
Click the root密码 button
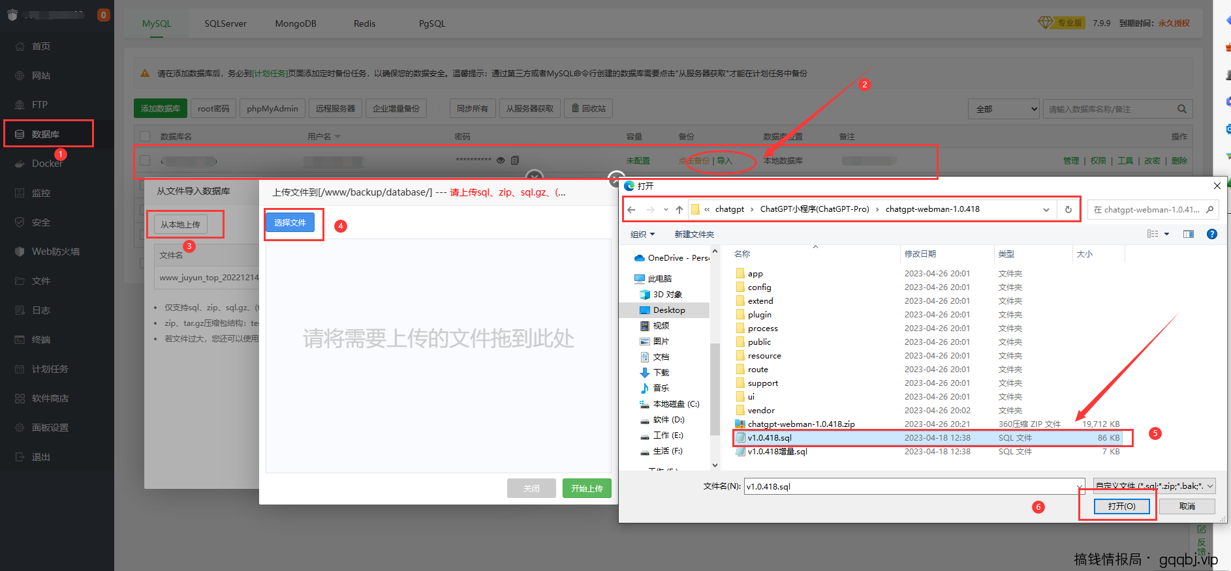coord(213,108)
